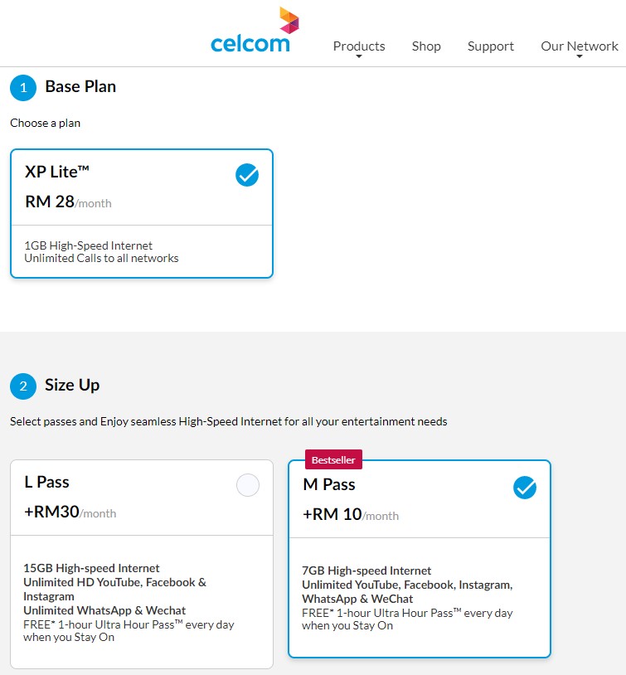626x675 pixels.
Task: Click the 7GB High-speed Internet description
Action: pos(366,571)
